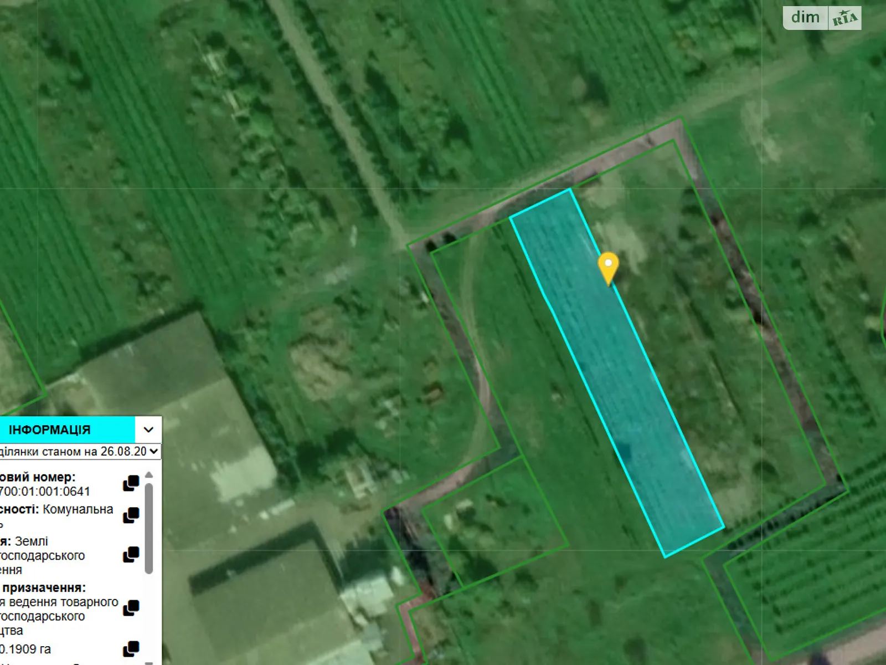This screenshot has height=665, width=886.
Task: Click the 0.1909 га area text
Action: tap(25, 649)
